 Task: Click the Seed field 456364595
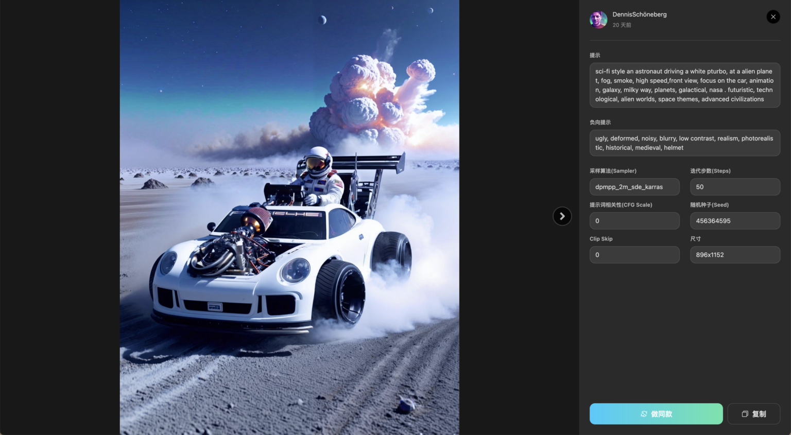point(735,221)
